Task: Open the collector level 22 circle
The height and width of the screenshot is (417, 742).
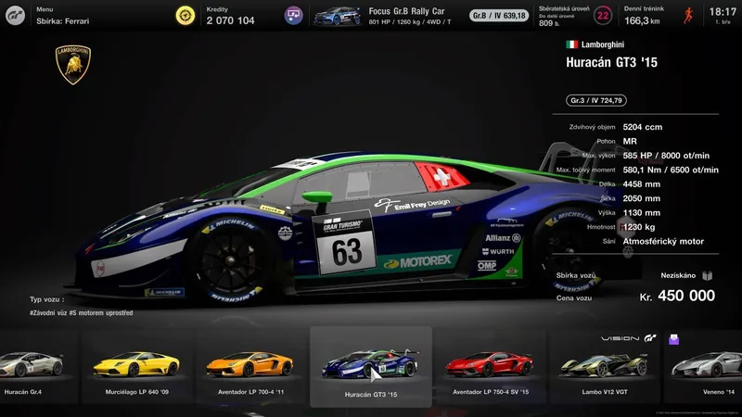Action: tap(602, 16)
